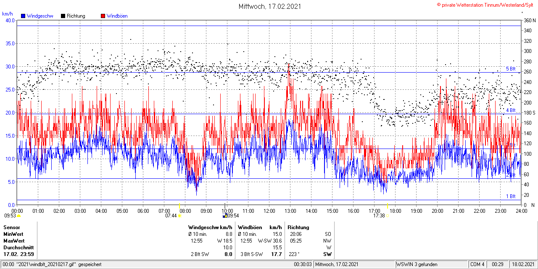Click the '2 Bft SW' current reading
Image resolution: width=538 pixels, height=269 pixels.
click(200, 254)
